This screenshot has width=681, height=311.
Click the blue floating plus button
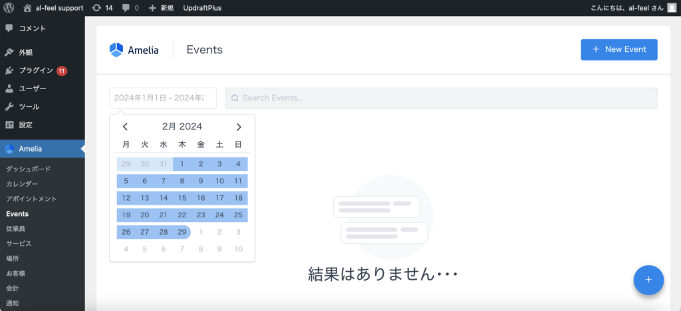click(x=648, y=280)
